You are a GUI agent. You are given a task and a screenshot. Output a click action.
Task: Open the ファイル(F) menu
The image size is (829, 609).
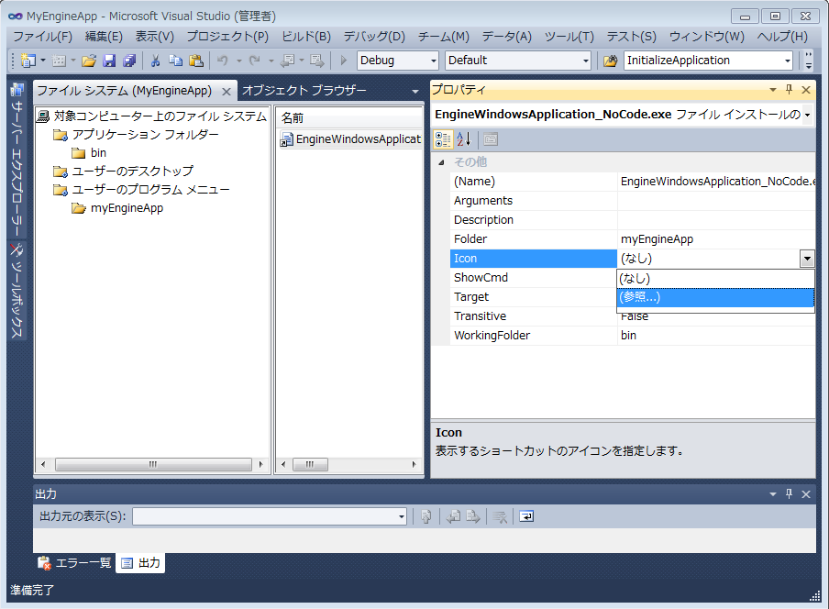42,37
